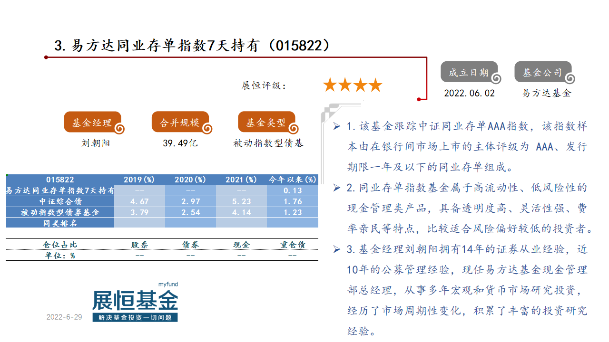Screen dimensions: 609x342
Task: Click the text line 率亲民等特点，比较适合风险偏好较低
Action: tap(470, 229)
